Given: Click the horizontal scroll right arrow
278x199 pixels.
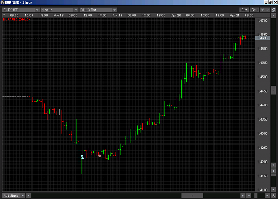Looking at the screenshot, I should (x=243, y=195).
